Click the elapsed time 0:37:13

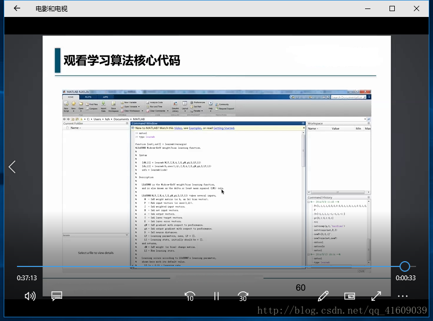[x=27, y=278]
